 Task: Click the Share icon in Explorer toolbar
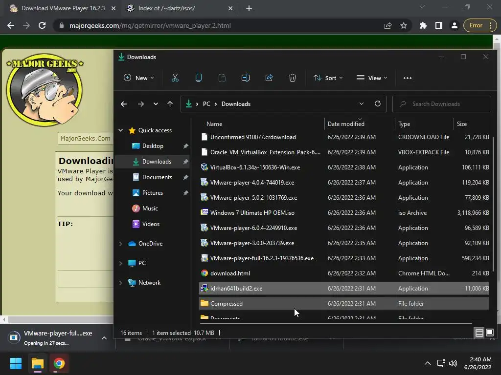(x=269, y=78)
